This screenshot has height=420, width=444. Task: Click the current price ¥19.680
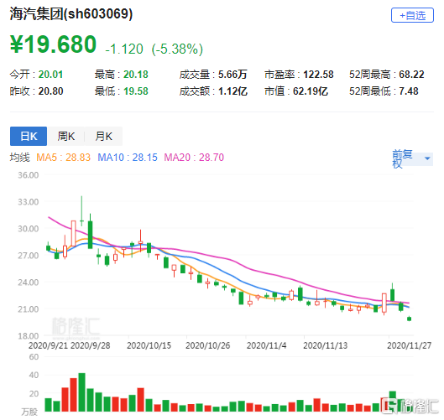click(x=53, y=44)
